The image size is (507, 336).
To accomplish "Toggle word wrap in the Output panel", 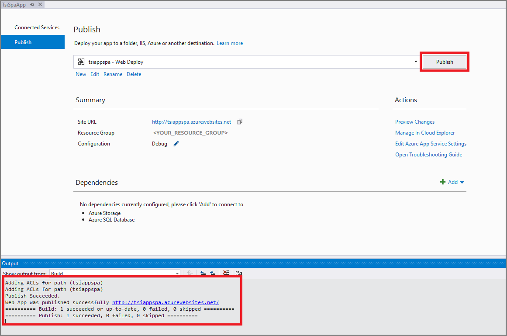I will click(238, 273).
